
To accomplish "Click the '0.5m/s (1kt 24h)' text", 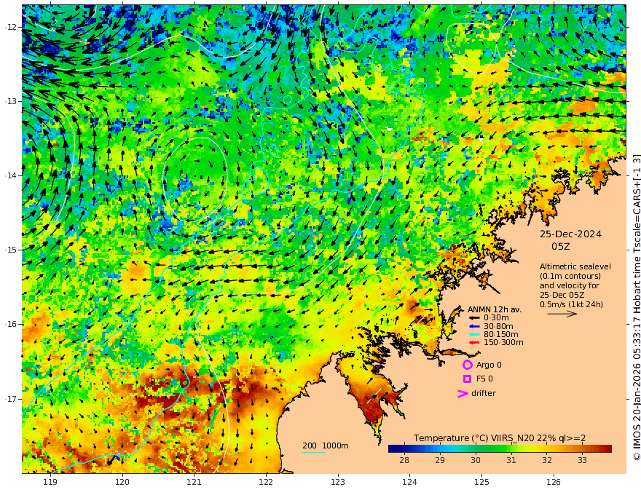I will coord(571,304).
